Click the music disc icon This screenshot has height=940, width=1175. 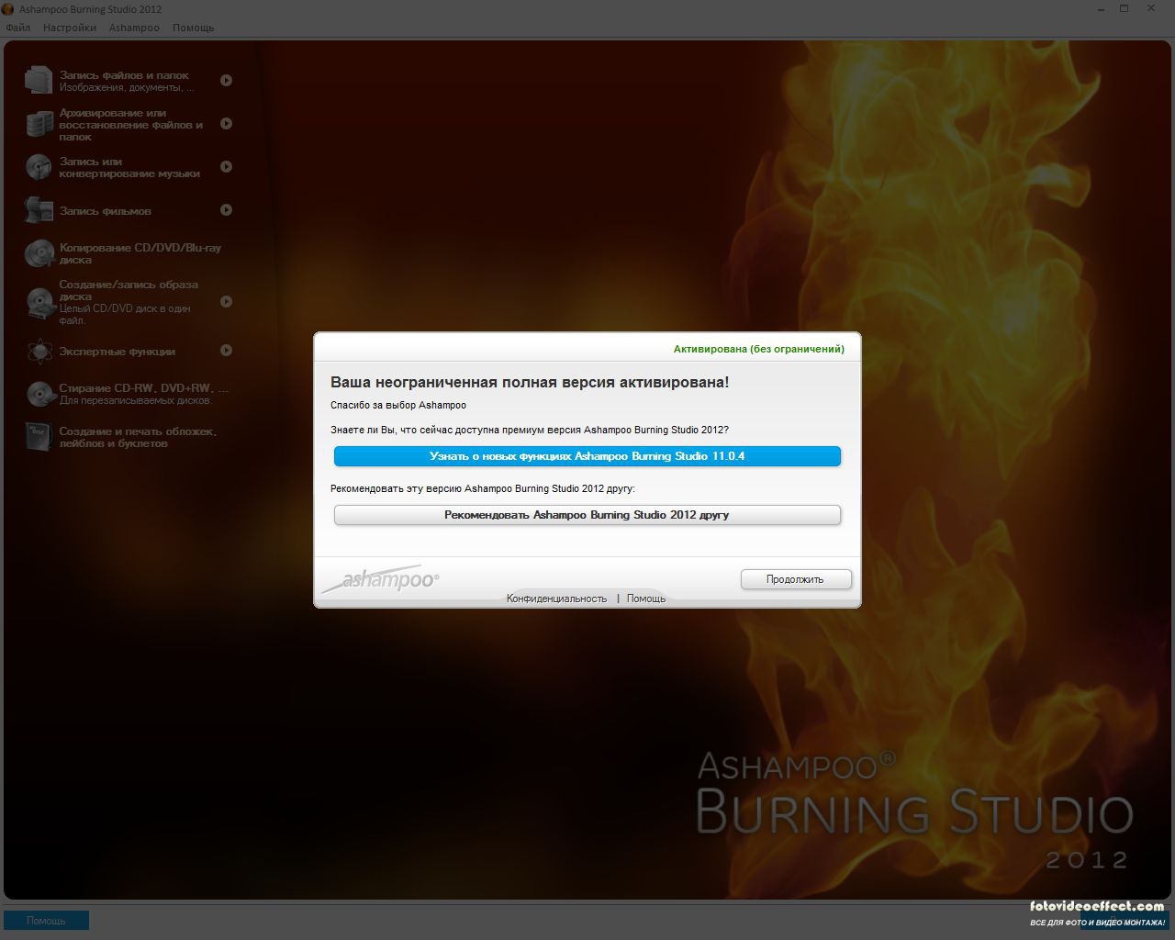[39, 167]
